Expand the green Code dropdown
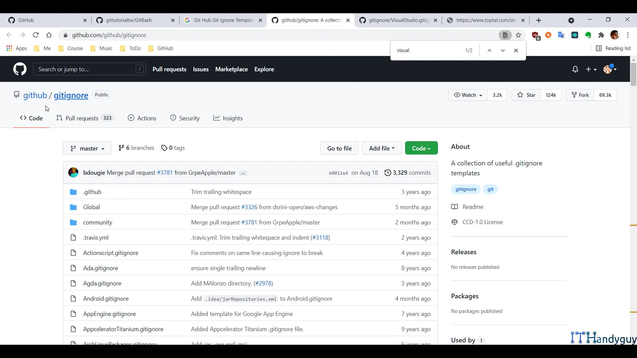This screenshot has height=358, width=637. (421, 148)
